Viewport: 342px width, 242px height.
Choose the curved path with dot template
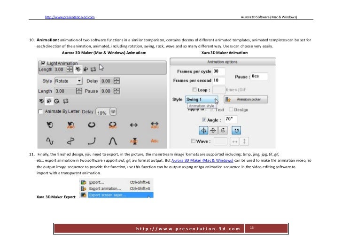[x=92, y=141]
